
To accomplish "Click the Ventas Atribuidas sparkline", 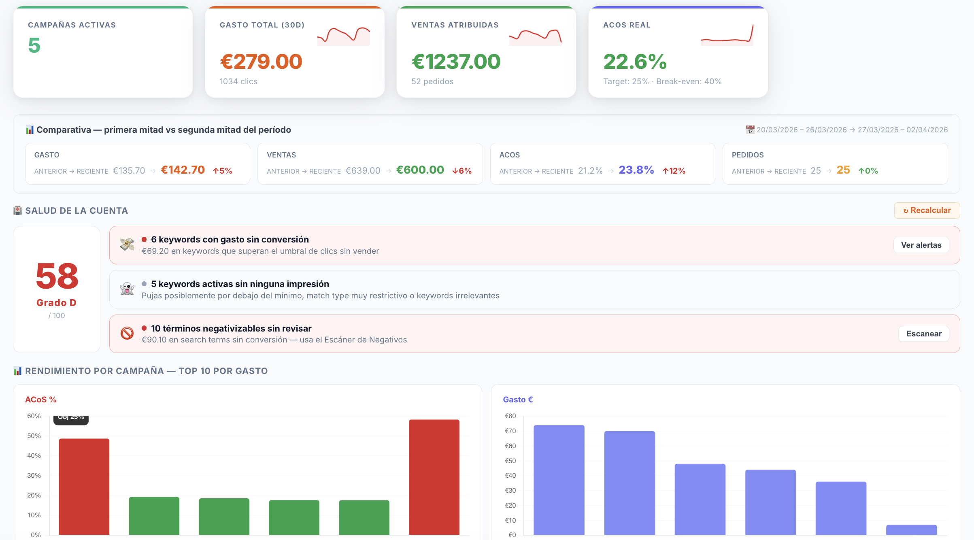I will 535,37.
